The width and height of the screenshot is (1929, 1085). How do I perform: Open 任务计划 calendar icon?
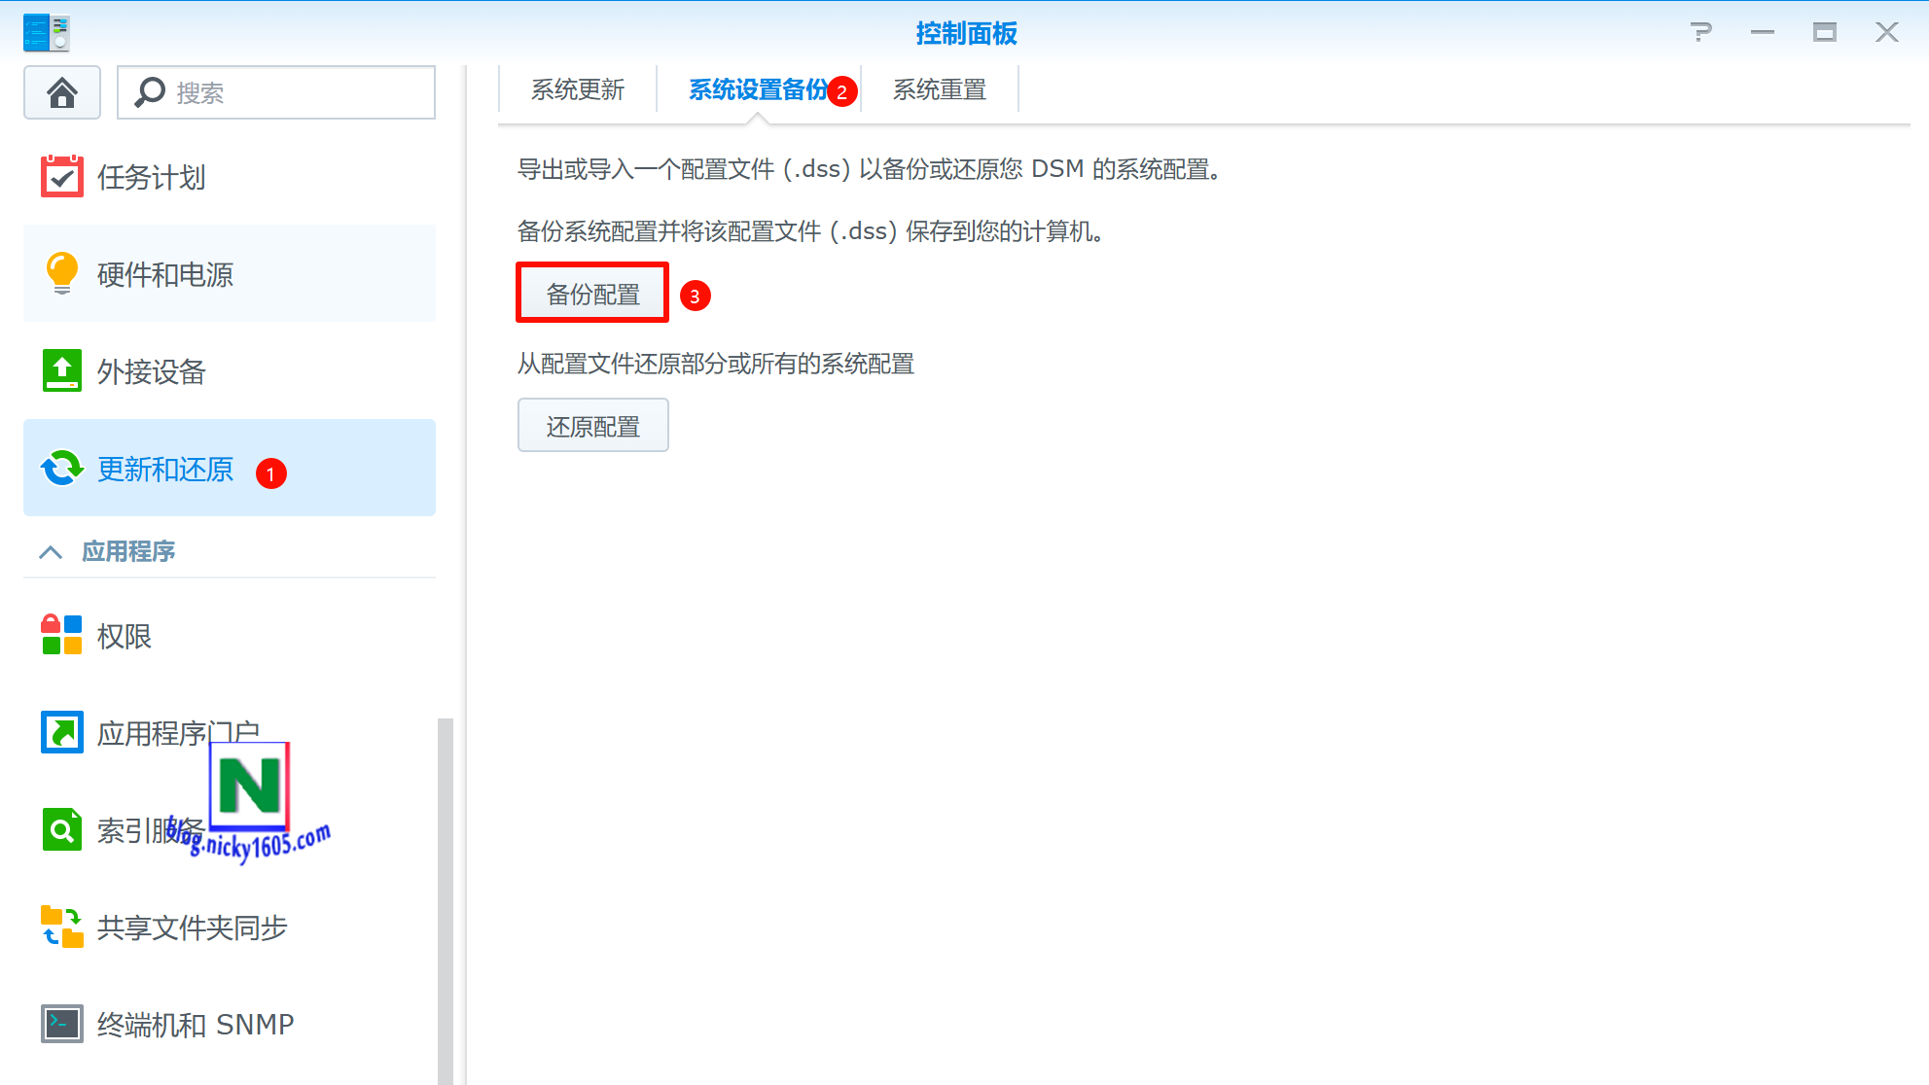click(x=61, y=177)
